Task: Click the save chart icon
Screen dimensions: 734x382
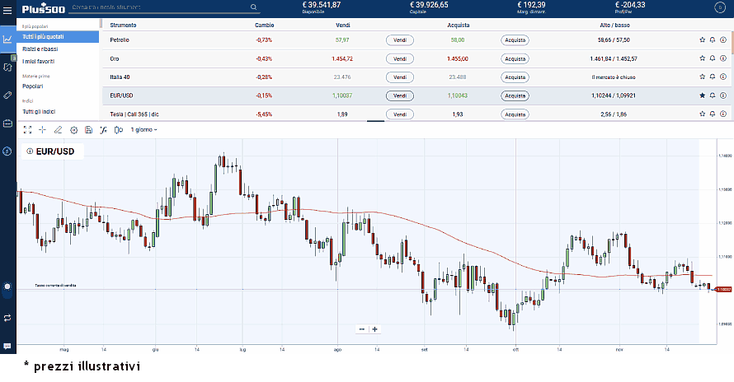Action: [x=87, y=129]
